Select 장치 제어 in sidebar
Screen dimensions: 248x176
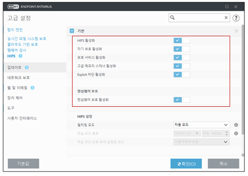click(x=15, y=98)
